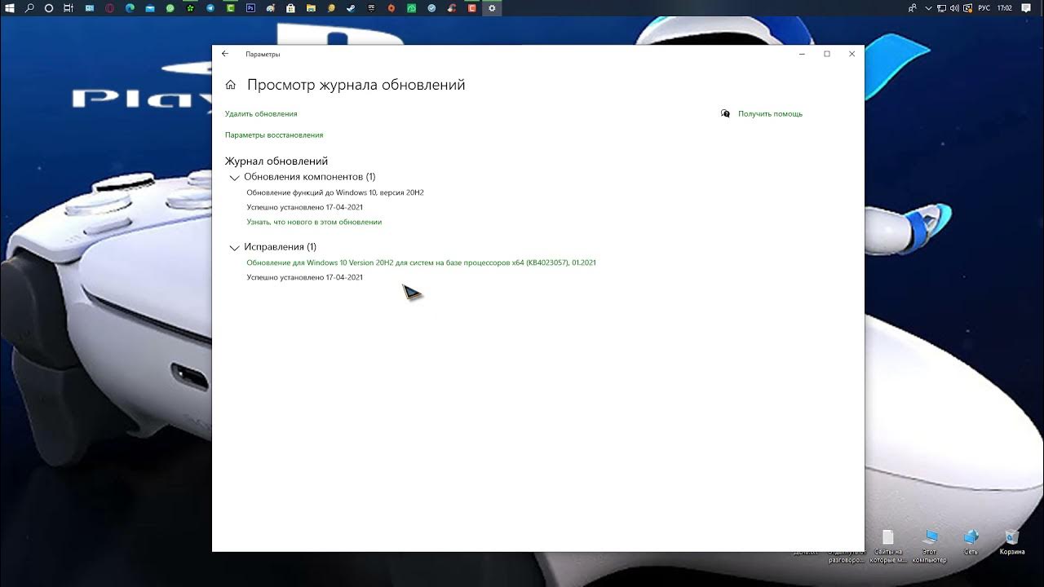Open Paint palette icon on taskbar
1044x587 pixels.
click(x=270, y=8)
